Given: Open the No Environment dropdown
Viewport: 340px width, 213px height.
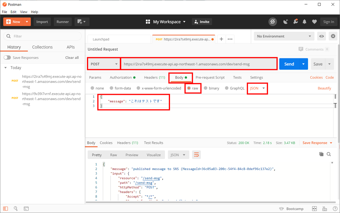Looking at the screenshot, I should point(284,36).
